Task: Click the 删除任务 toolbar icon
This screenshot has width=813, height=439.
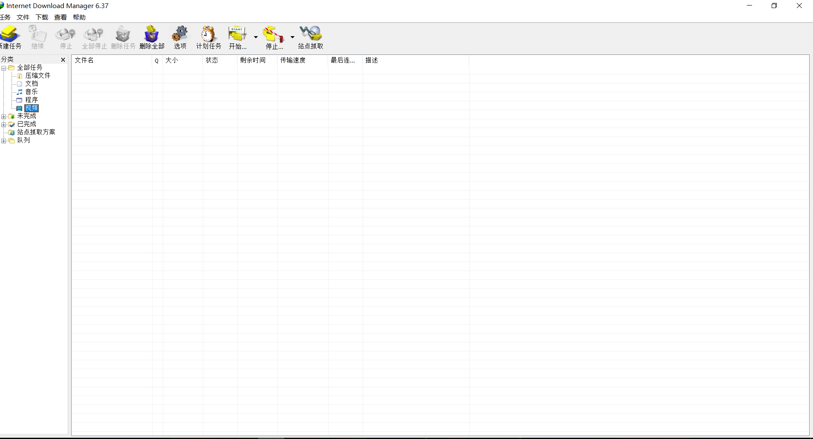Action: (123, 37)
